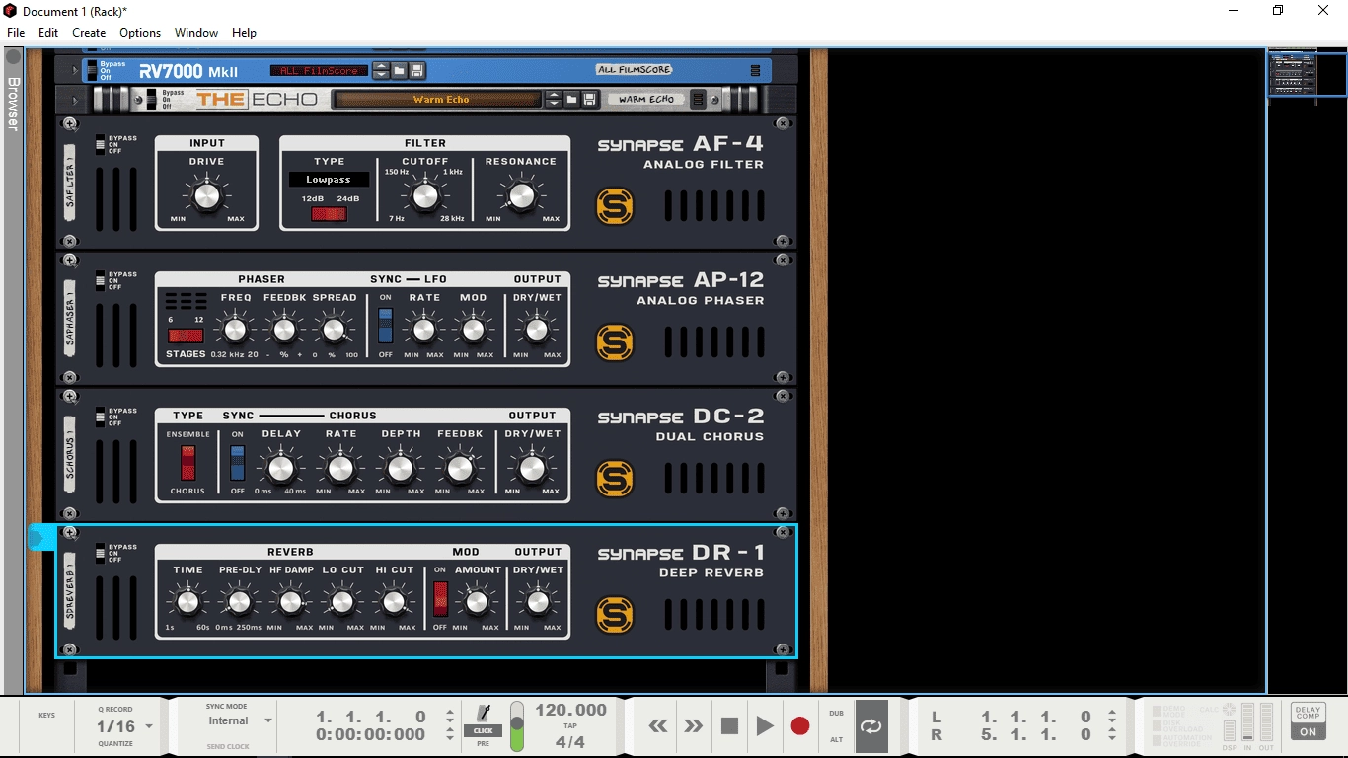
Task: Switch AF-4 filter slope 12dB/24dB
Action: [329, 213]
